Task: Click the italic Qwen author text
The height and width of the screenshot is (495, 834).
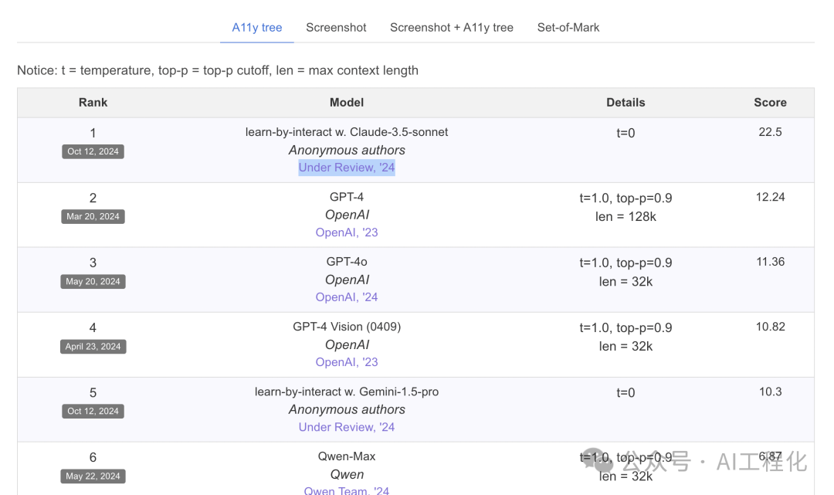Action: tap(347, 475)
